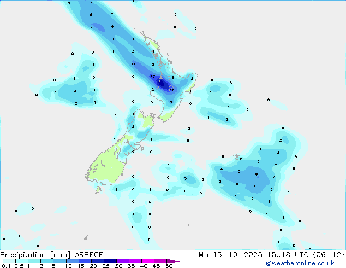Click the legend tick label "45"
This screenshot has width=346, height=268.
point(156,266)
